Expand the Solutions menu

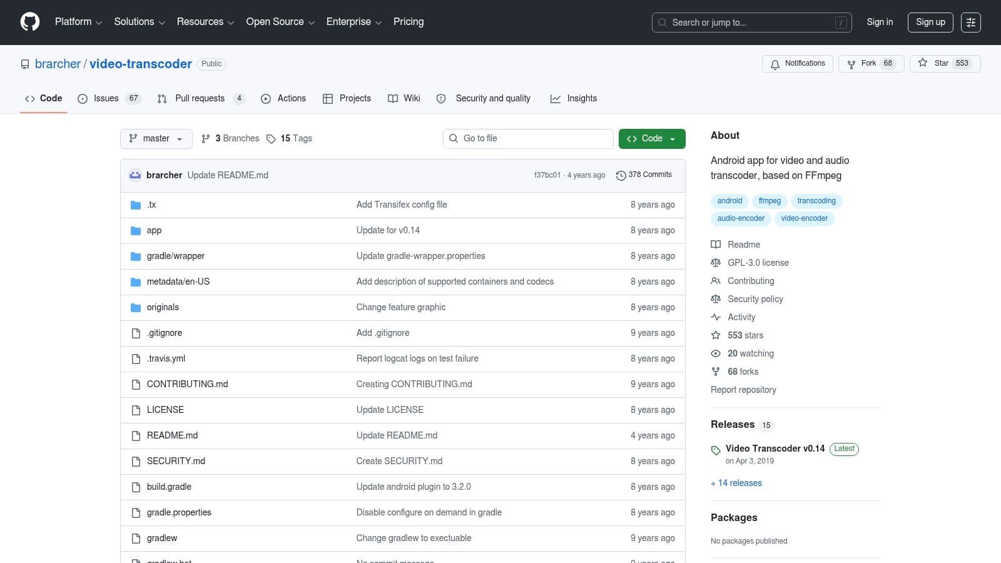(140, 22)
